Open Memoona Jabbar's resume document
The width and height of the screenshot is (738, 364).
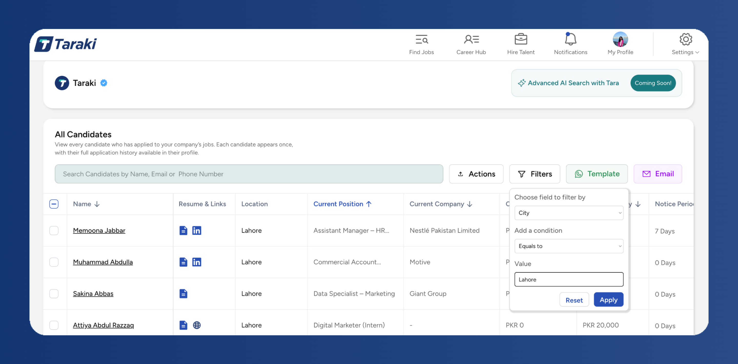tap(183, 230)
